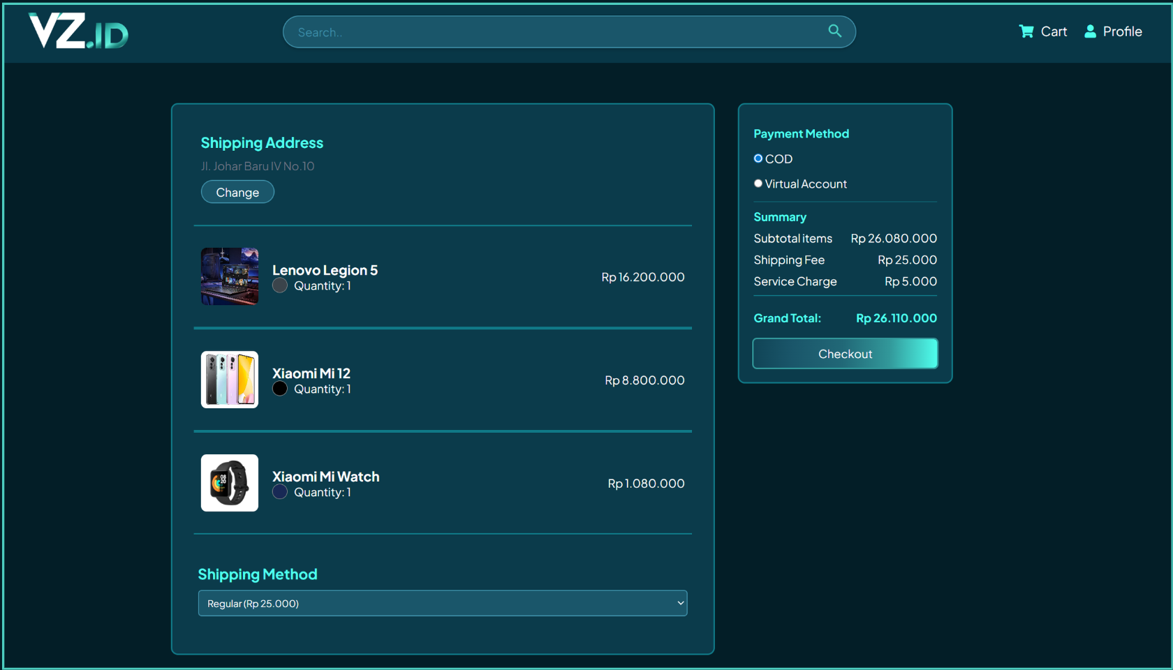Click the price Rp 8.800.000
Viewport: 1173px width, 670px height.
pos(644,380)
